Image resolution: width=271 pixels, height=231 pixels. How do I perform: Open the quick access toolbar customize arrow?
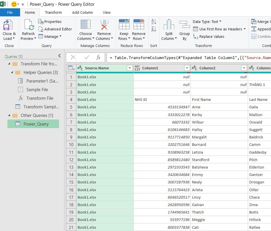[x=23, y=5]
